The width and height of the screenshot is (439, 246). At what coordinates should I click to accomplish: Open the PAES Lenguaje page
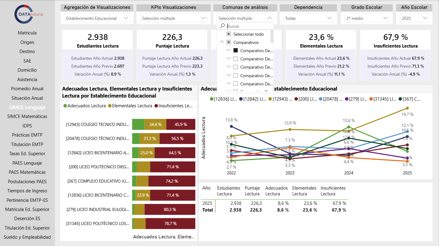pyautogui.click(x=27, y=163)
